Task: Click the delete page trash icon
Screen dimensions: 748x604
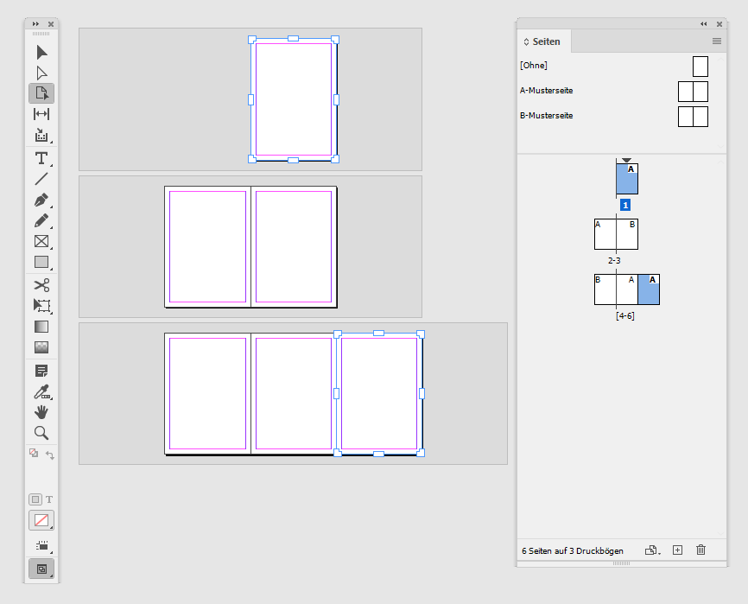Action: coord(700,550)
